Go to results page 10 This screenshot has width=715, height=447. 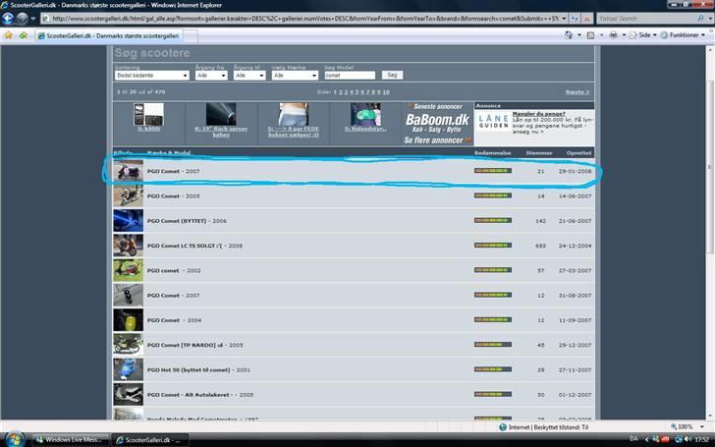click(386, 92)
